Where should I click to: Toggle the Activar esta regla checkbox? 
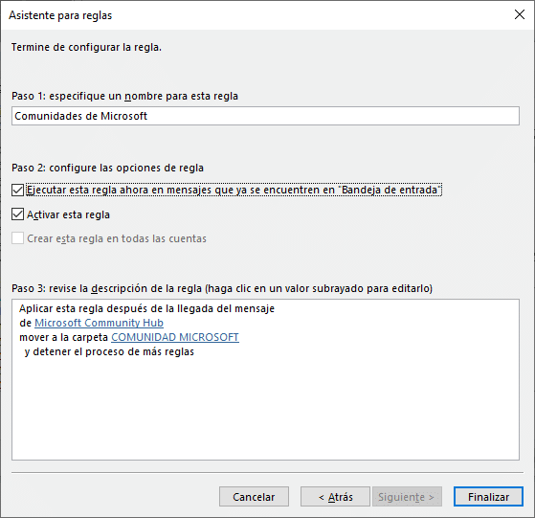click(x=18, y=214)
